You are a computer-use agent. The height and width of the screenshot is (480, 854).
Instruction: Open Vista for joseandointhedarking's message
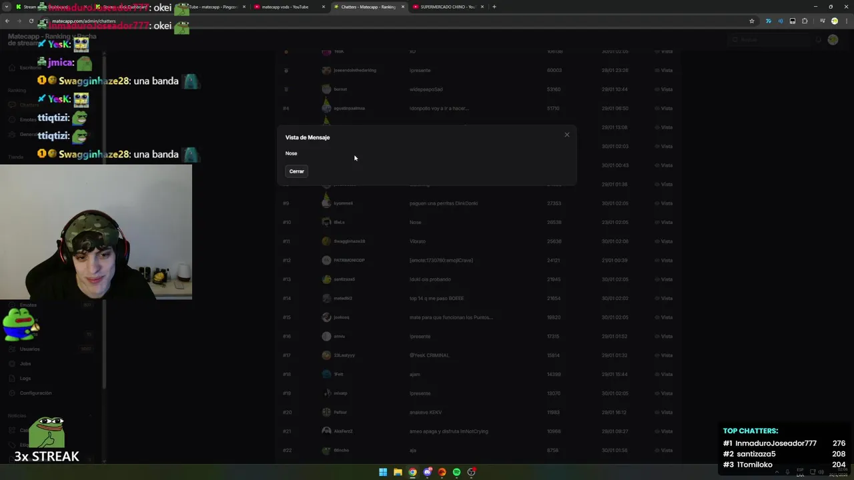click(x=663, y=70)
